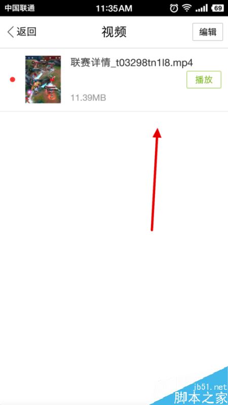Tap the cellular signal strength icon
The width and height of the screenshot is (228, 405).
pos(202,8)
